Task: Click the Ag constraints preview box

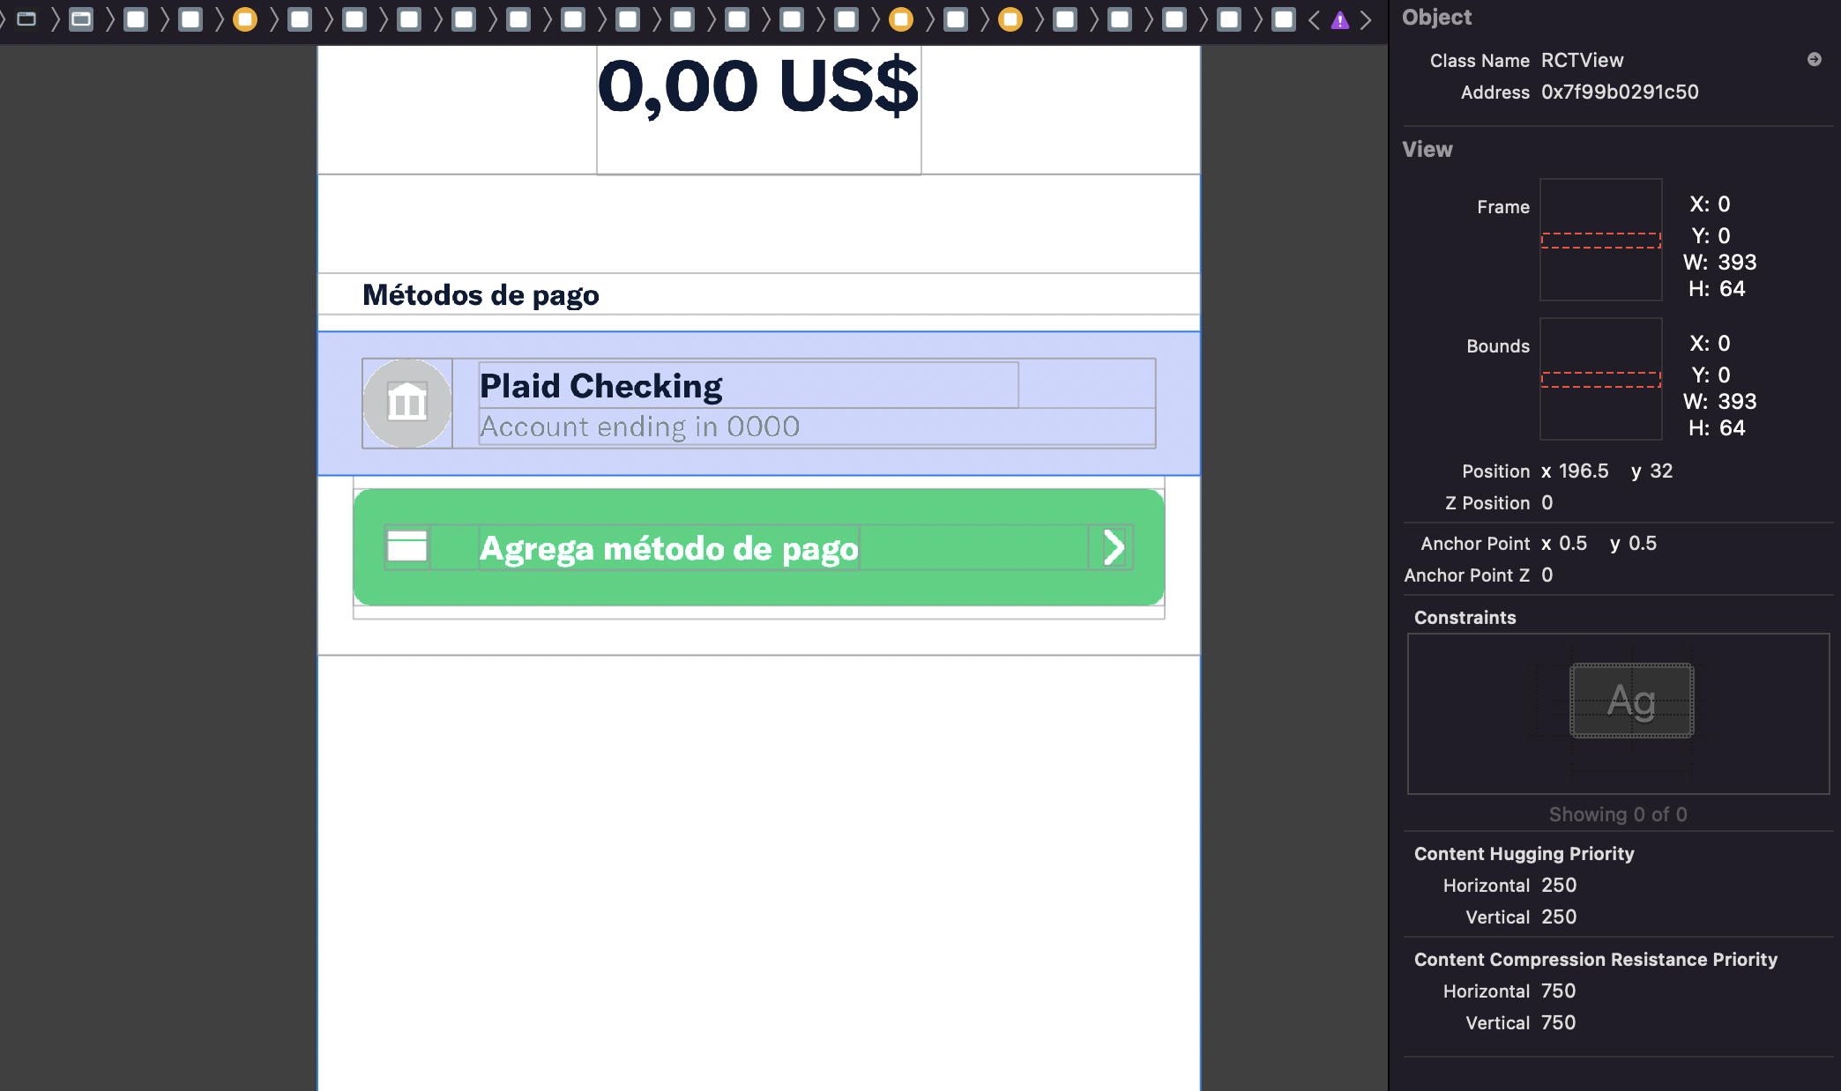Action: tap(1631, 701)
